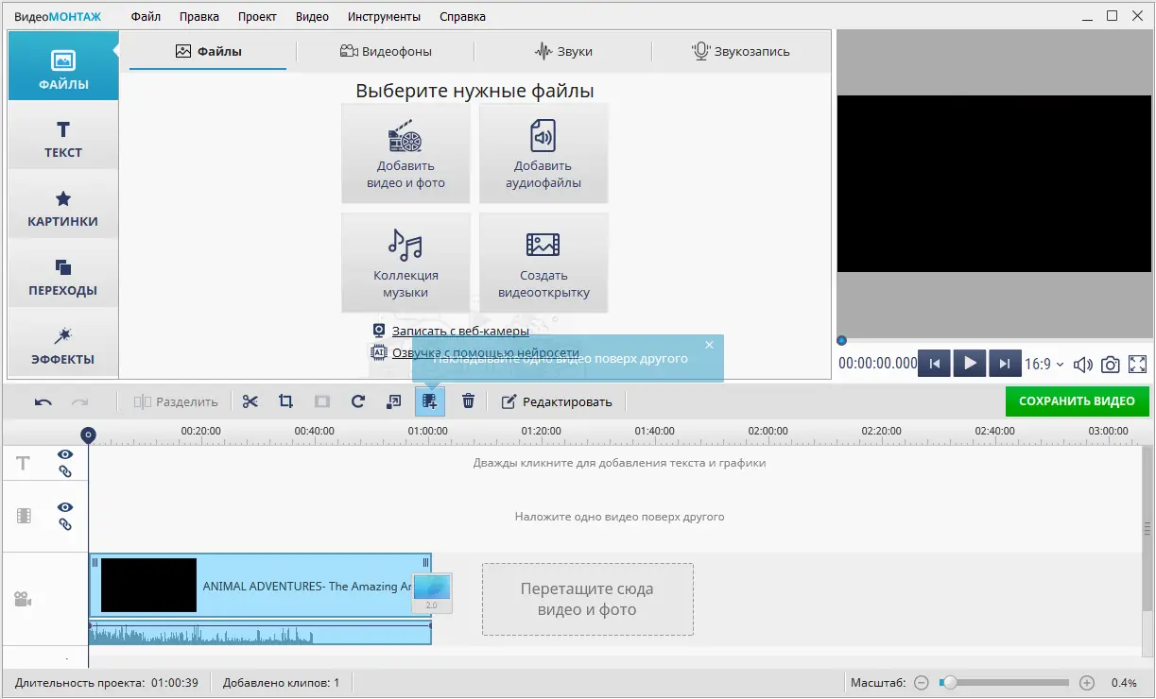Open the Проект menu
Viewport: 1156px width, 699px height.
257,16
